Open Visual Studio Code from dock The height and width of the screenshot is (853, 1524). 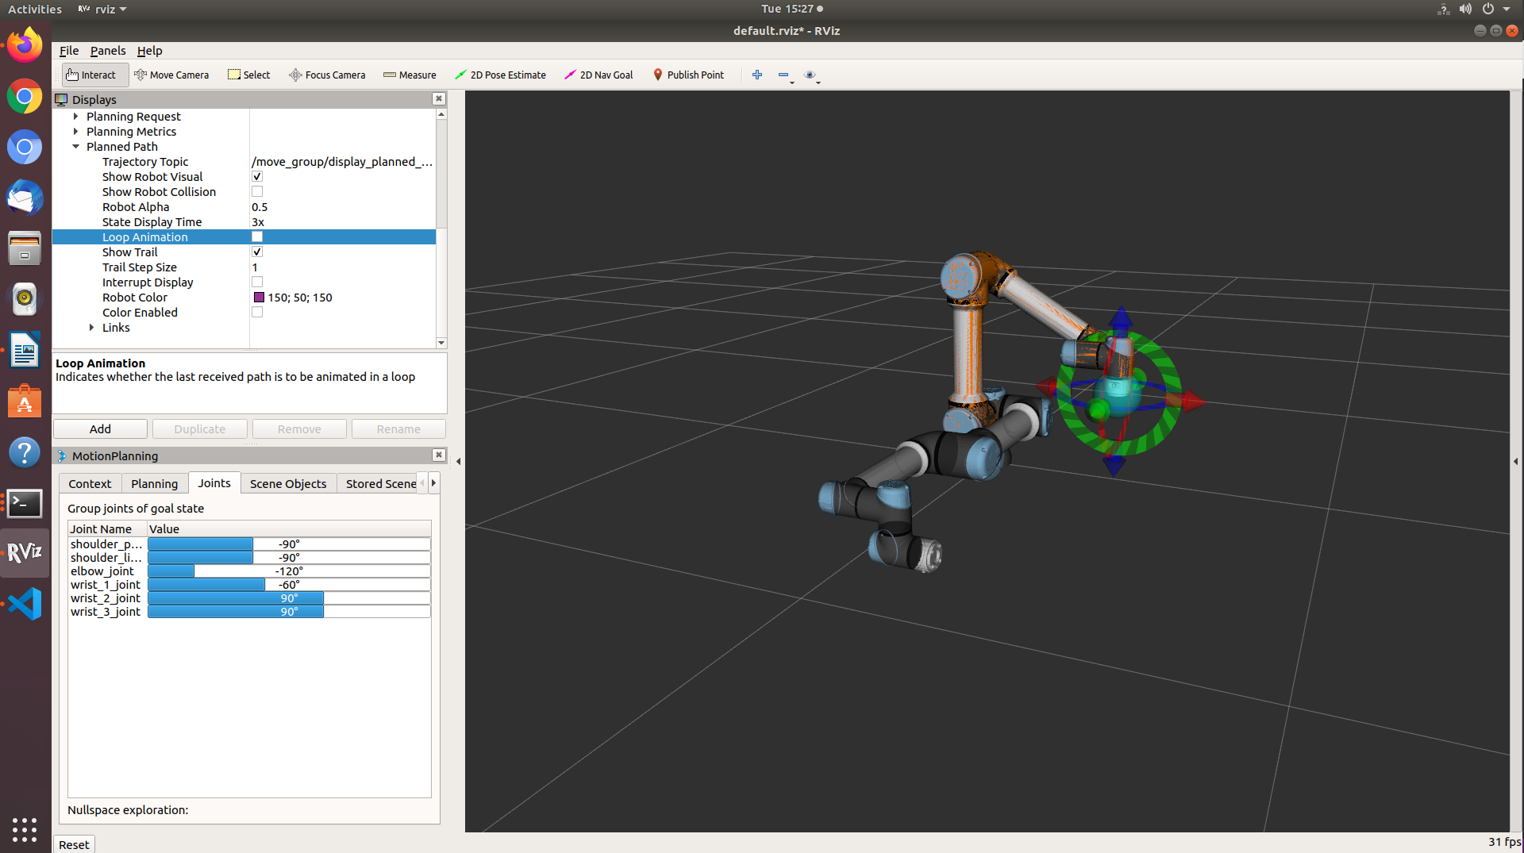25,605
